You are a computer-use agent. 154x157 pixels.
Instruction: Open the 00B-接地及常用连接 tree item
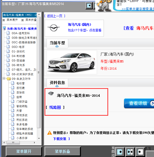click(24, 38)
